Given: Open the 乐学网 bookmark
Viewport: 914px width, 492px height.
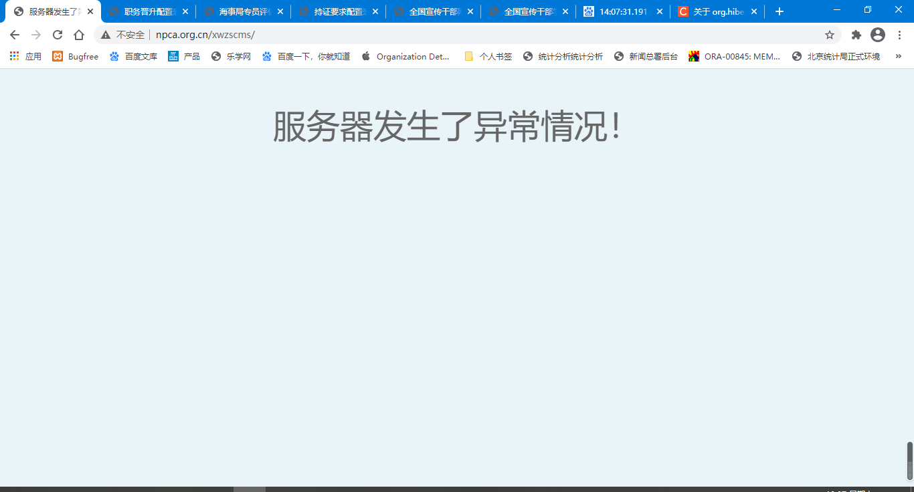Looking at the screenshot, I should point(231,57).
